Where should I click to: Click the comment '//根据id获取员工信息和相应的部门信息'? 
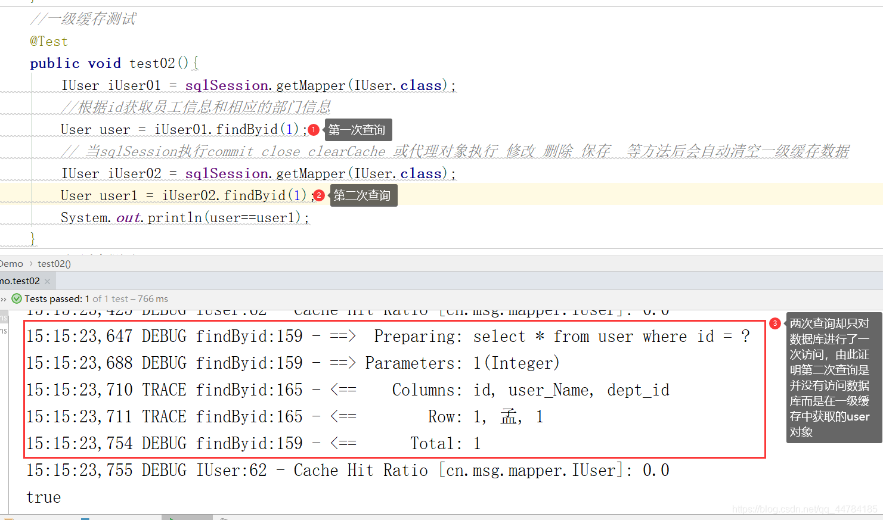point(196,107)
